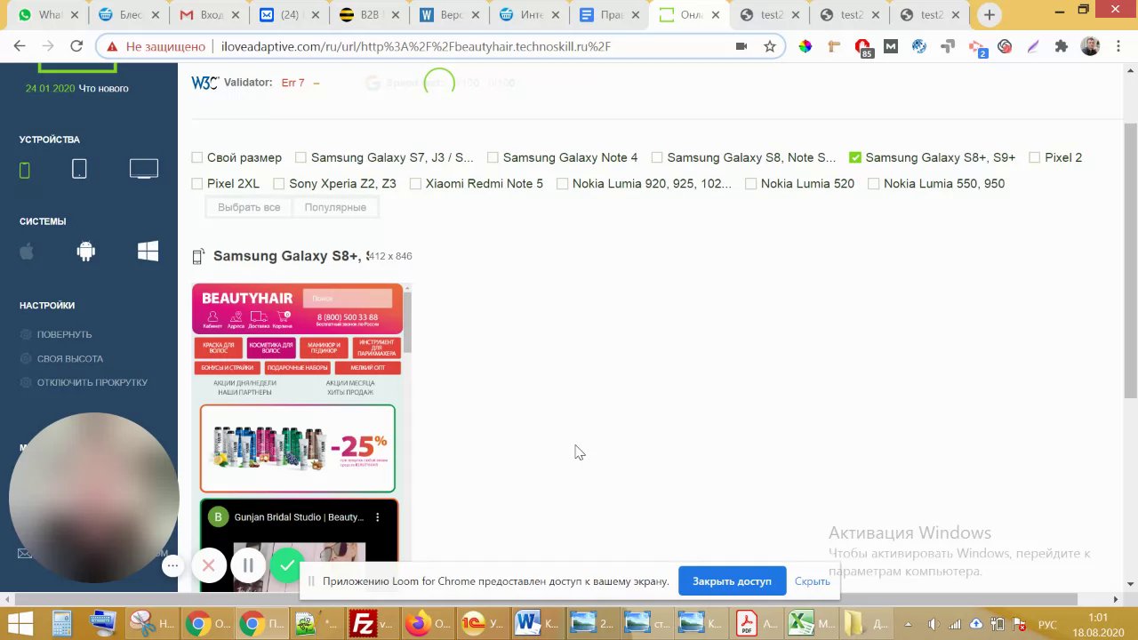Switch to Google Docs Пра tab
This screenshot has height=640, width=1138.
tap(610, 15)
